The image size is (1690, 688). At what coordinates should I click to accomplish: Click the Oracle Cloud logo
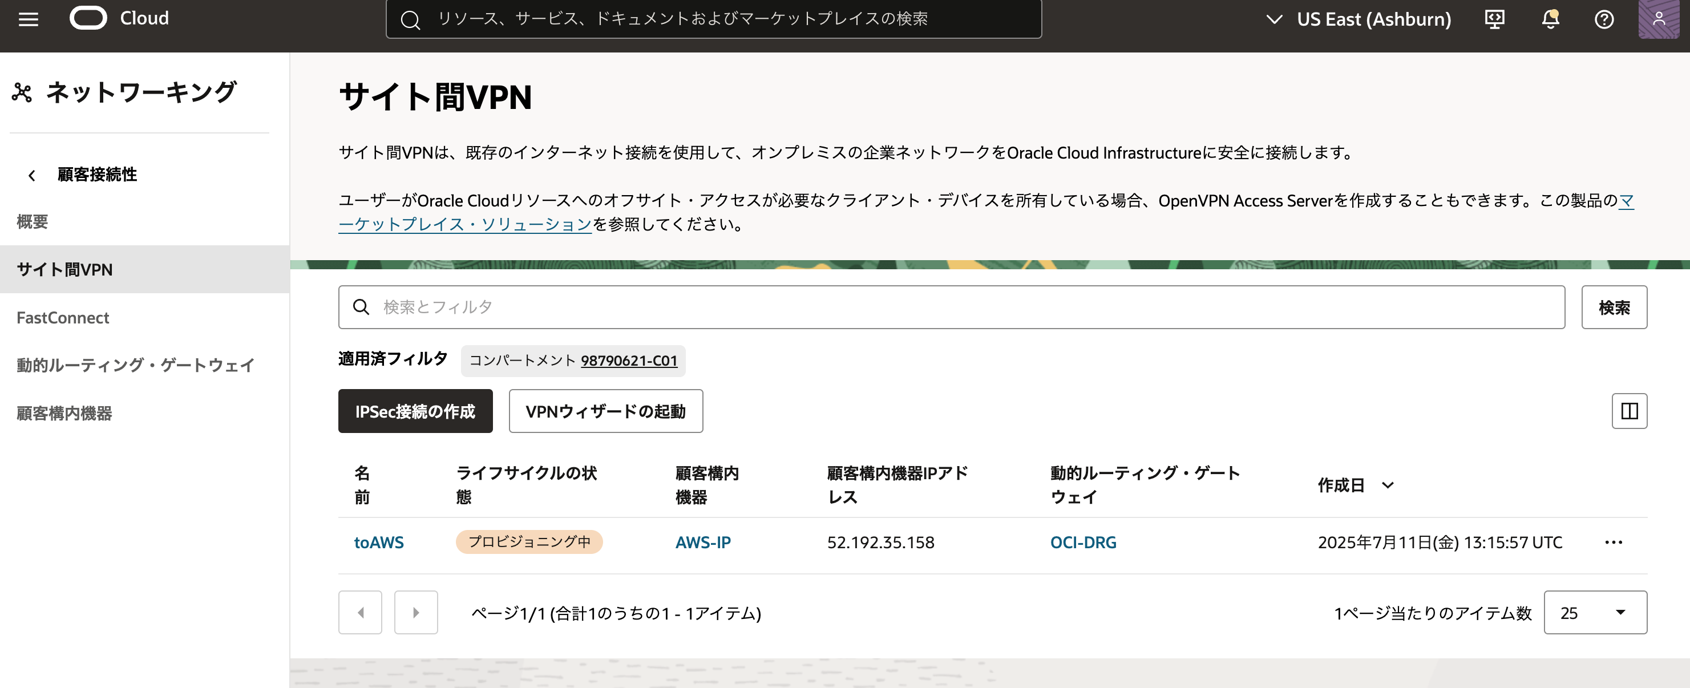[x=119, y=18]
